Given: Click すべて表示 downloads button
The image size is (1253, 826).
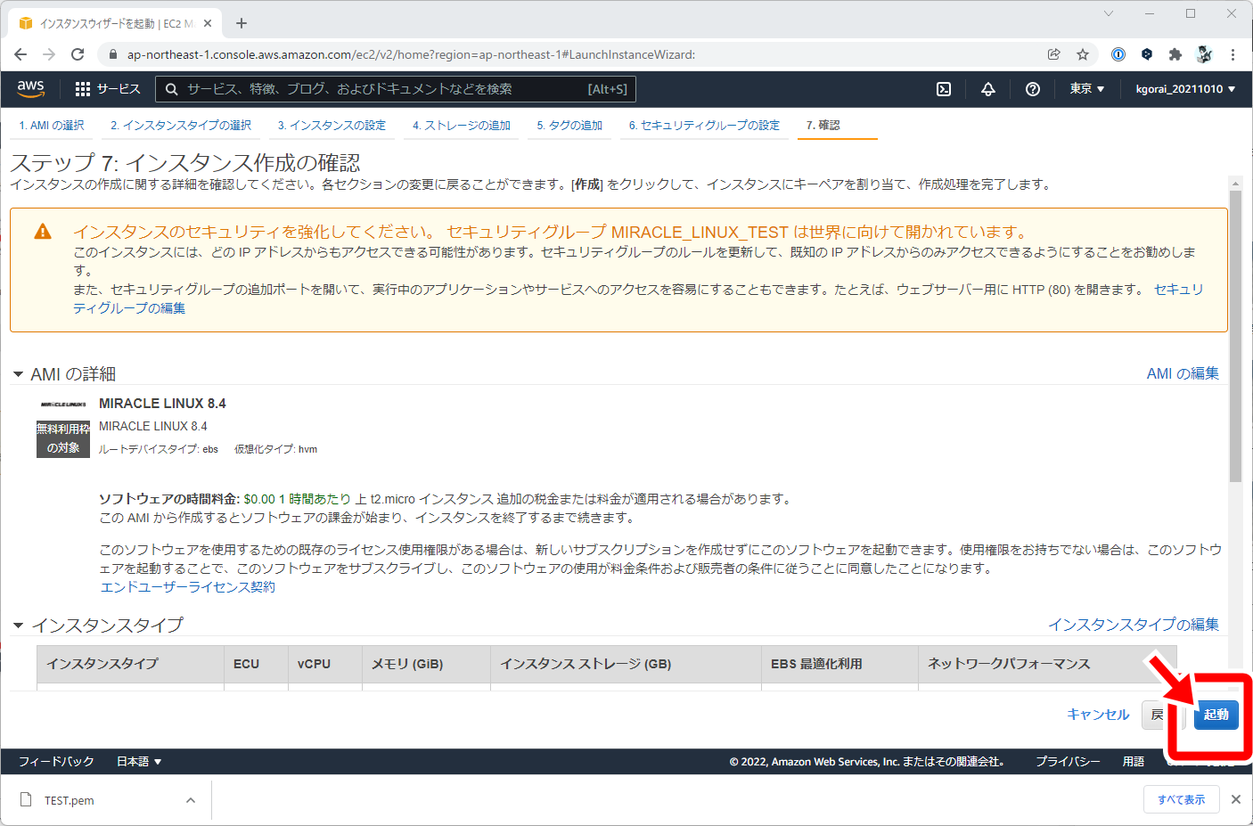Looking at the screenshot, I should click(x=1181, y=799).
